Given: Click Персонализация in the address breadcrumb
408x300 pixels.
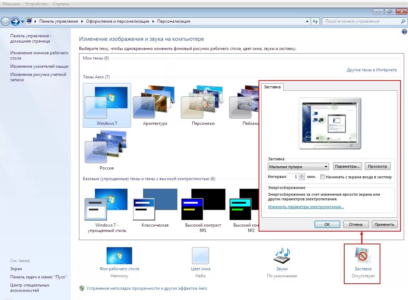Looking at the screenshot, I should tap(174, 21).
